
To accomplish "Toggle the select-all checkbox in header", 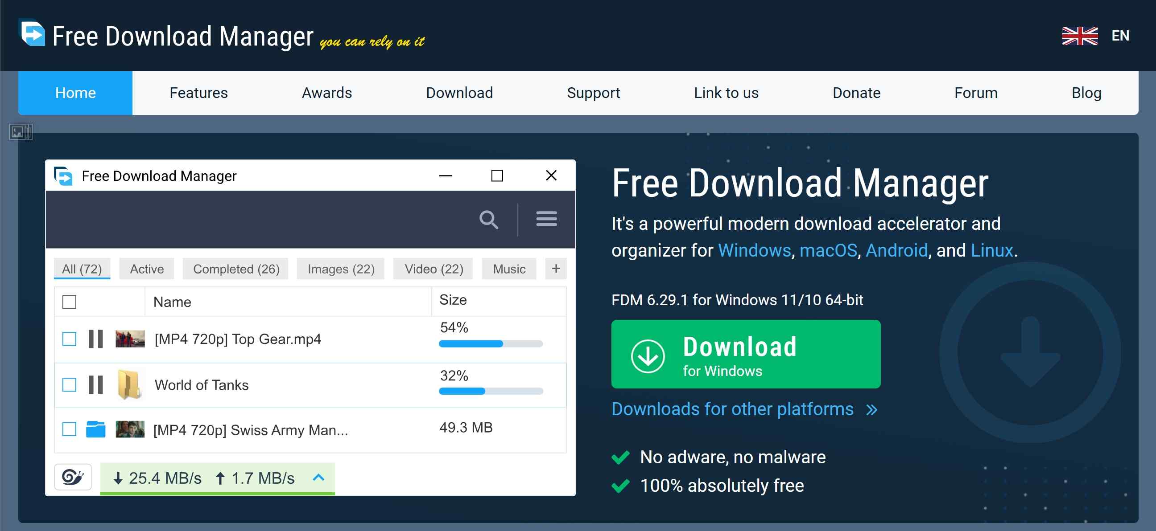I will (69, 302).
